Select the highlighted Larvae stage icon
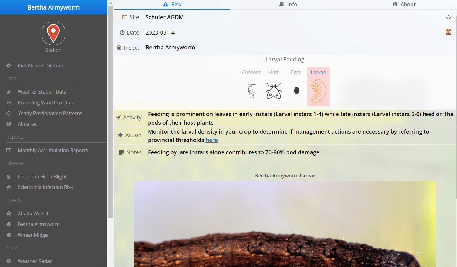The height and width of the screenshot is (267, 457). coord(318,91)
